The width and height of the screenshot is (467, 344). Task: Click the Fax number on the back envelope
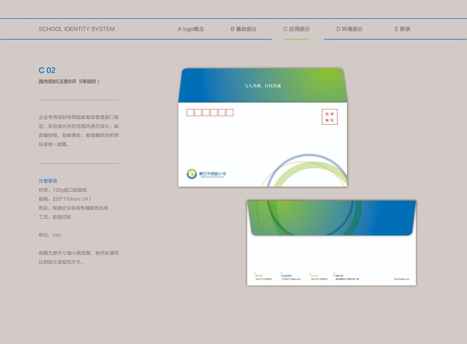319,277
